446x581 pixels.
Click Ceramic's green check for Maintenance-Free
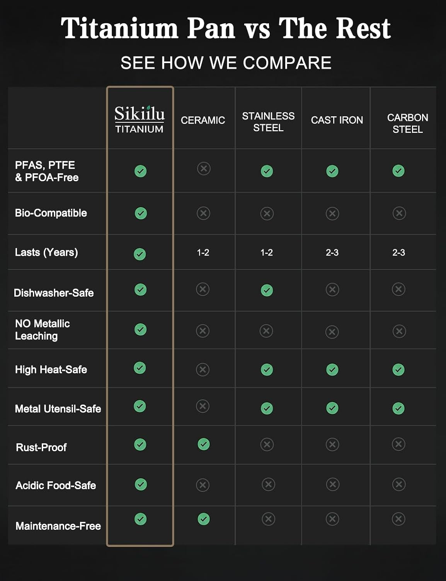pyautogui.click(x=204, y=519)
